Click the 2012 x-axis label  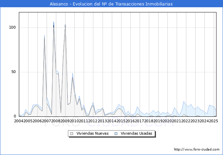pyautogui.click(x=93, y=121)
